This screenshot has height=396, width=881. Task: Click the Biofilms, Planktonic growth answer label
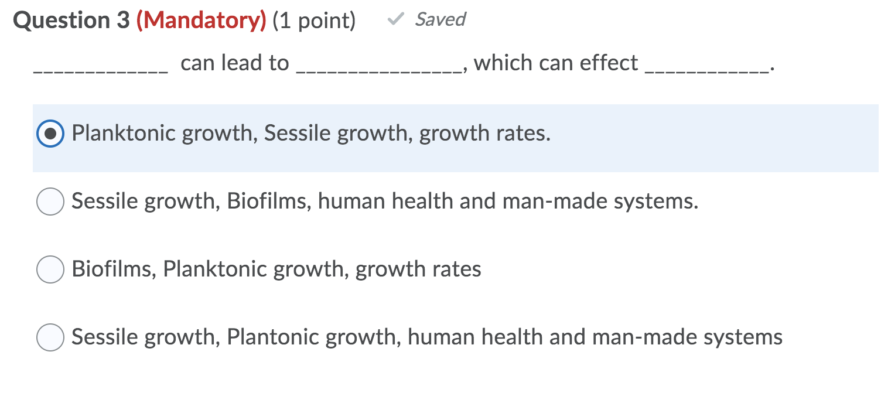click(x=275, y=269)
